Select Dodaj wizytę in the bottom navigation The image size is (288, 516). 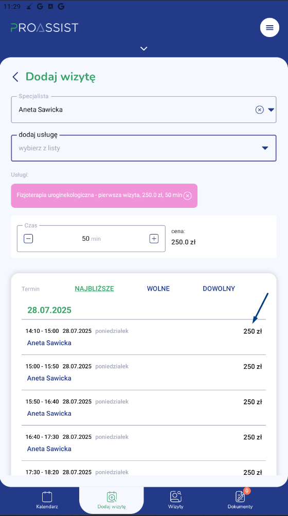[x=112, y=500]
